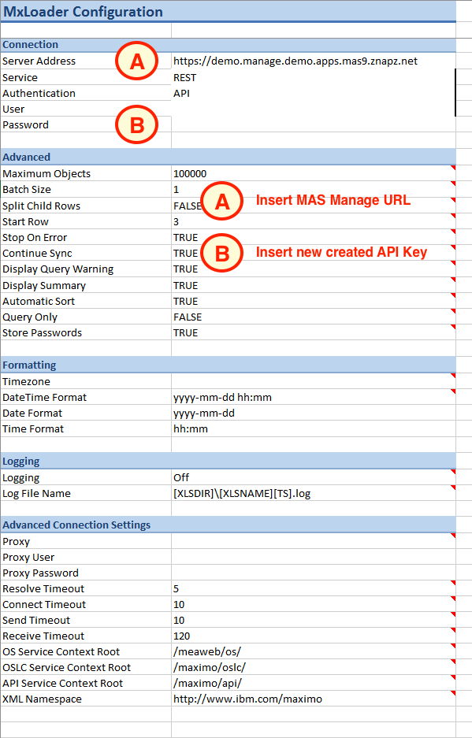Click the User label cell
The height and width of the screenshot is (738, 472).
pyautogui.click(x=86, y=109)
